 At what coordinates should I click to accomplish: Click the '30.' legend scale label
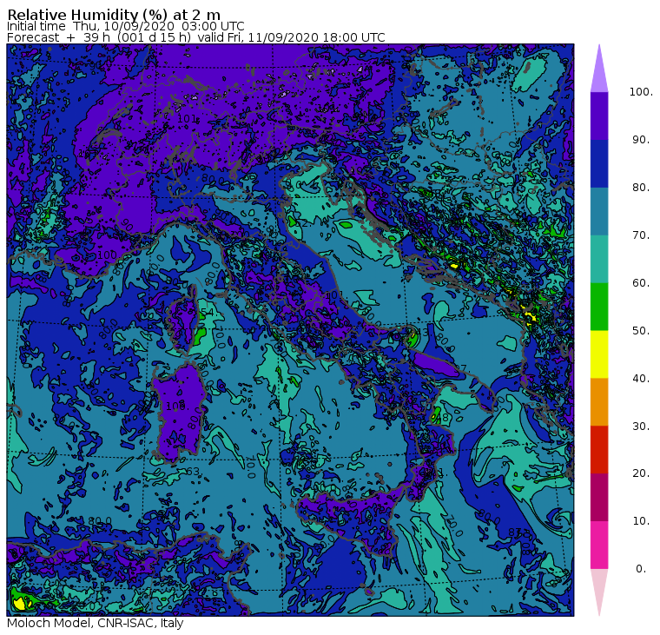click(641, 427)
